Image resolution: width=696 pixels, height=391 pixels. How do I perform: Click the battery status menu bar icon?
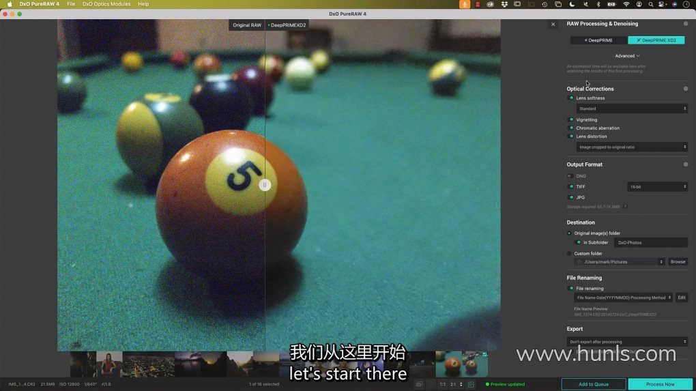[x=611, y=4]
